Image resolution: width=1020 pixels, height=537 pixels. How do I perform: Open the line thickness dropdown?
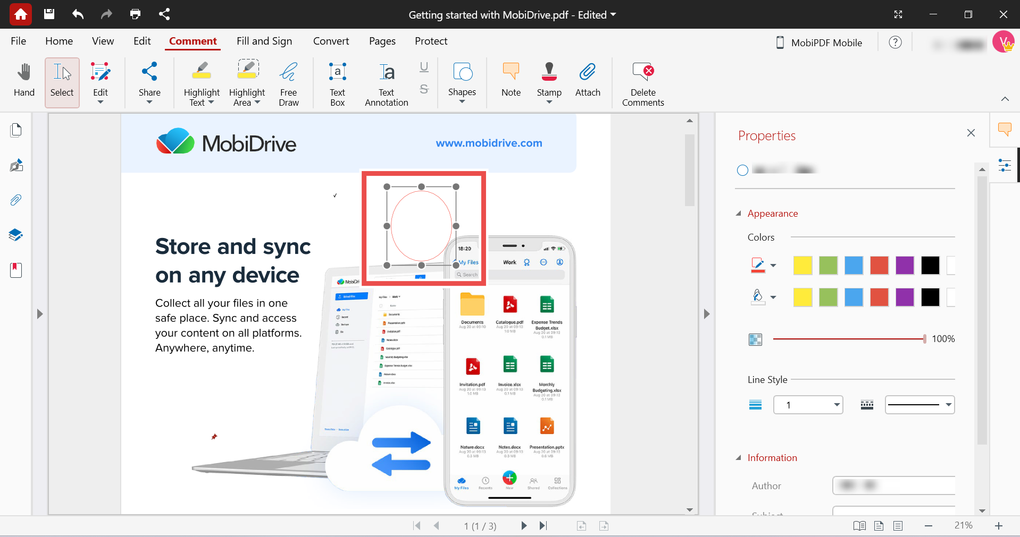coord(808,405)
